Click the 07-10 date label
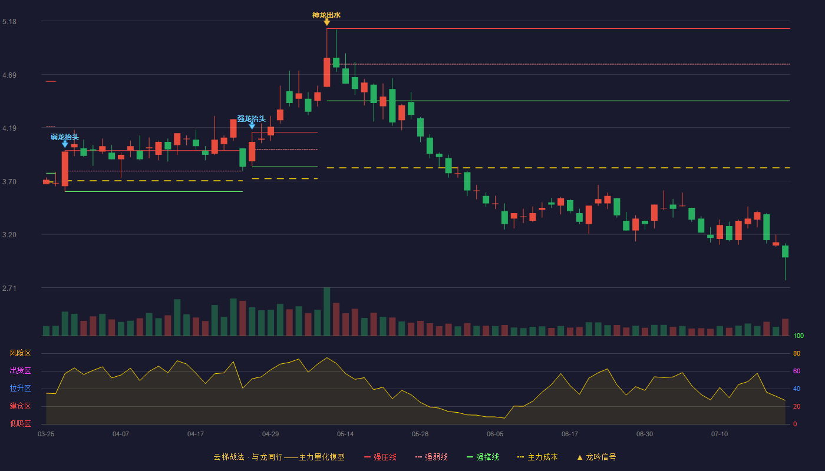825x471 pixels. (x=720, y=434)
